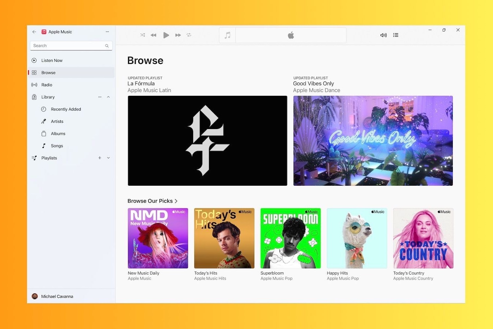Mute audio with the speaker icon
Screen dimensions: 493x329
click(x=383, y=35)
